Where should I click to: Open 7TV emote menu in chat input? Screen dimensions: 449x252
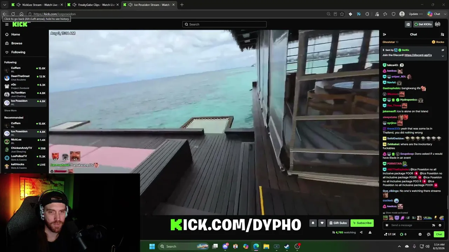pos(434,225)
